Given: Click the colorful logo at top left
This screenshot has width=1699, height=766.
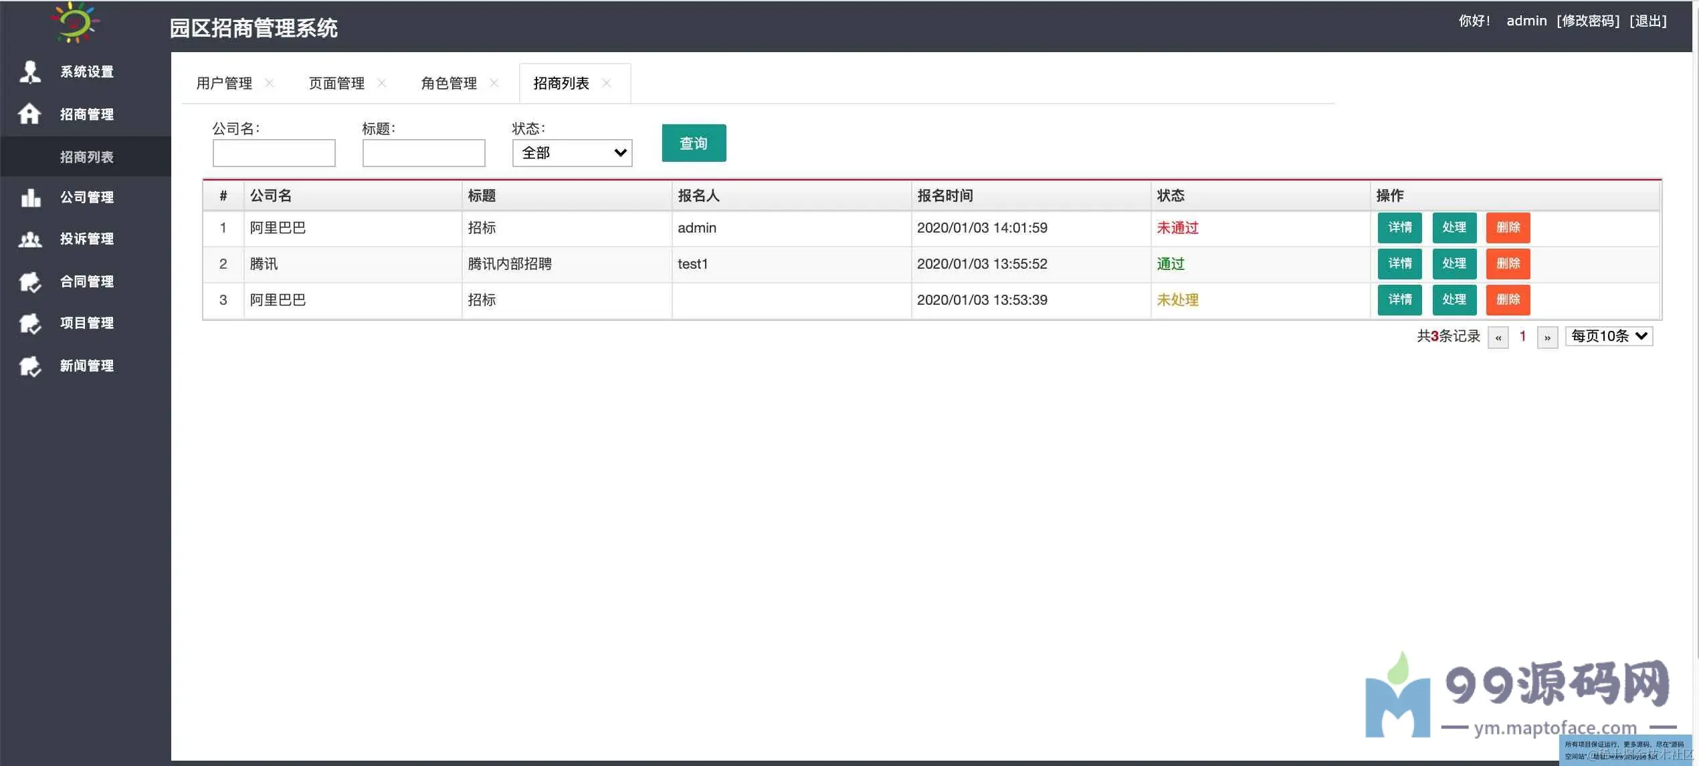Looking at the screenshot, I should pyautogui.click(x=75, y=23).
